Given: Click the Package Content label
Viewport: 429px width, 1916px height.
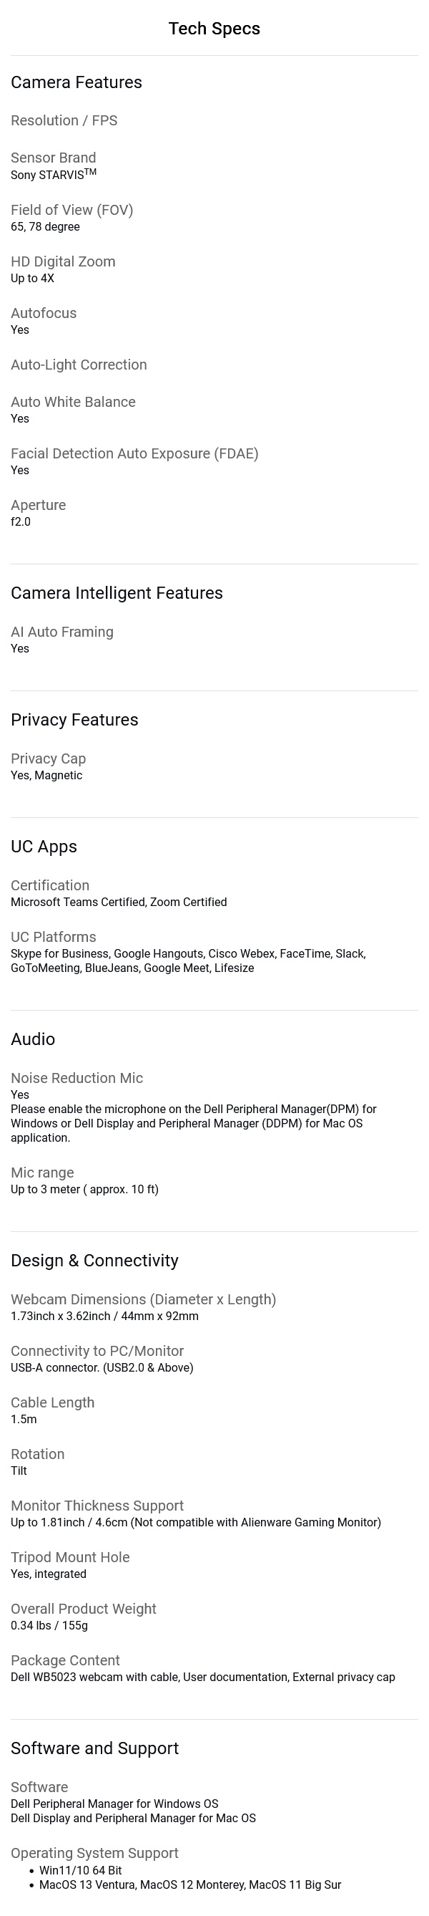Looking at the screenshot, I should click(x=65, y=1660).
